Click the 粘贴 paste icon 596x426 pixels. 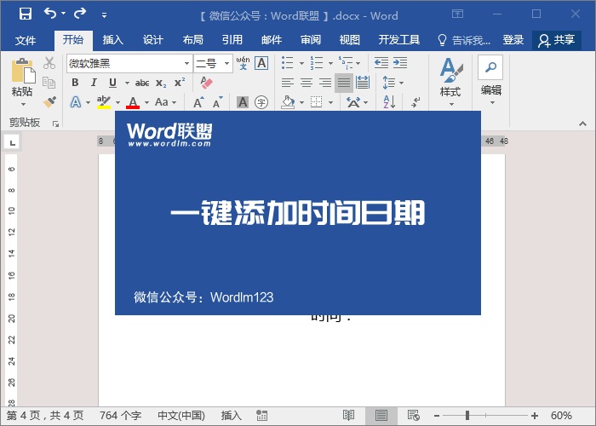(x=22, y=71)
